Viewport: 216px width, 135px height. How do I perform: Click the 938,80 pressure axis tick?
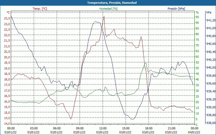click(211, 115)
